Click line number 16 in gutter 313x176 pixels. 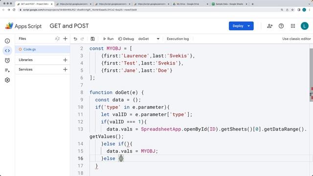click(x=80, y=158)
